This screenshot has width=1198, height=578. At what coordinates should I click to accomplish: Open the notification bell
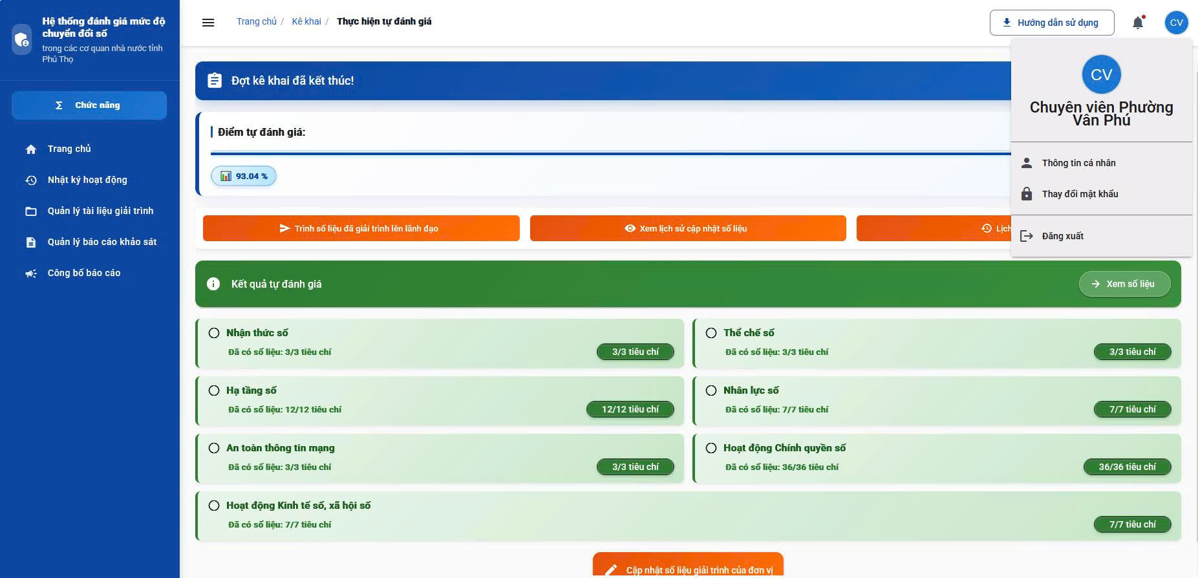pos(1138,23)
